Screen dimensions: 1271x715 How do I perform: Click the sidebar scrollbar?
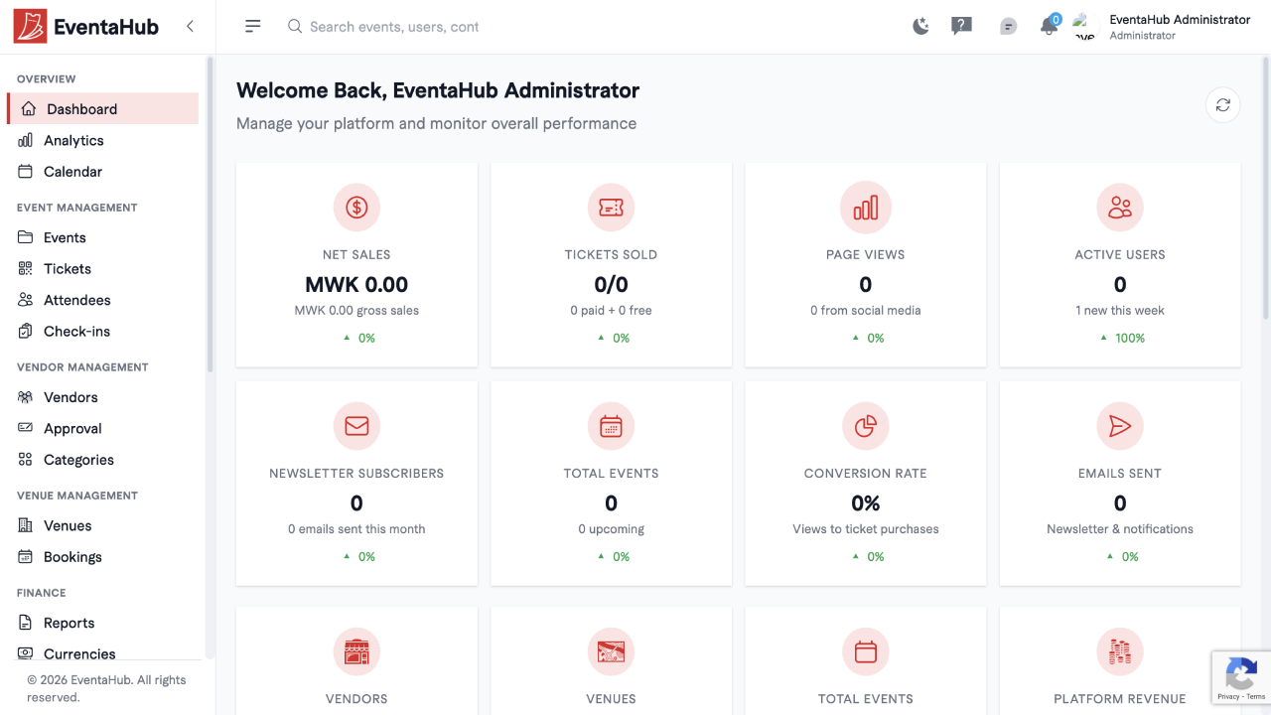pyautogui.click(x=210, y=214)
